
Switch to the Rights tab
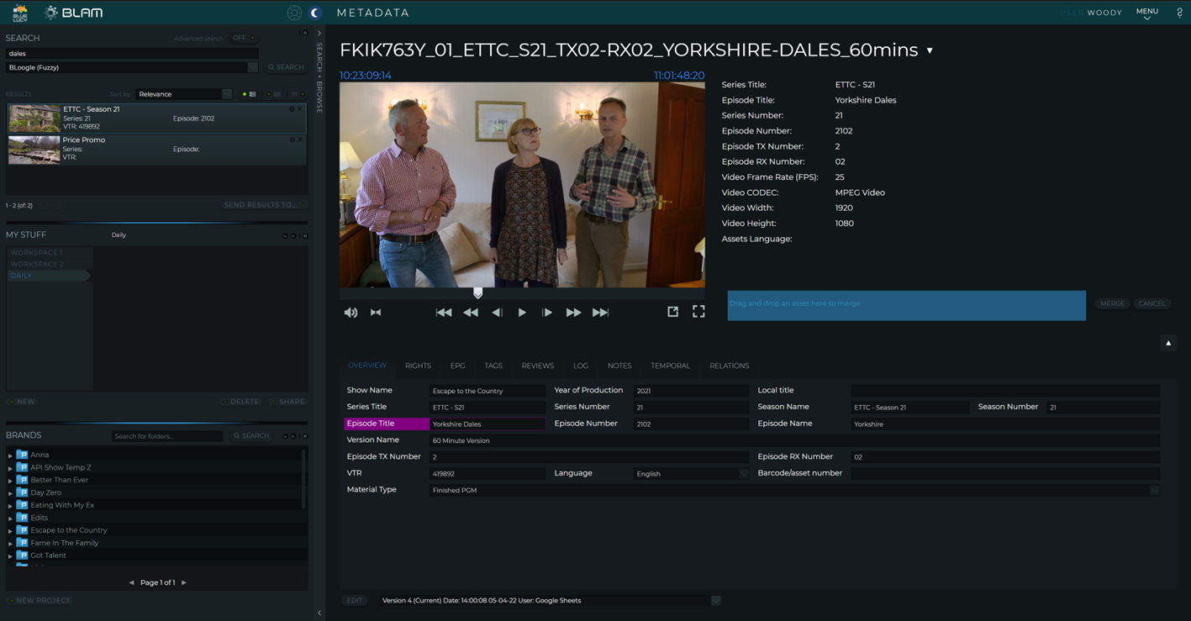point(418,366)
